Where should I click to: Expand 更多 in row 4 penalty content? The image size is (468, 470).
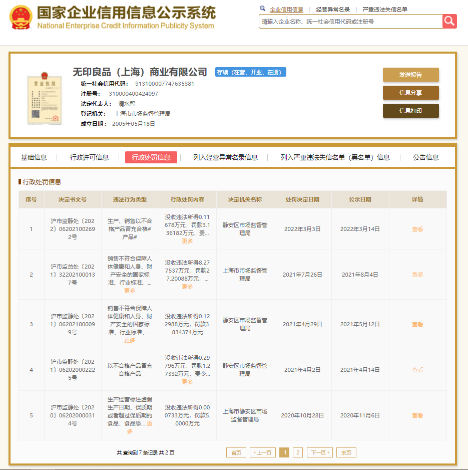click(x=187, y=382)
